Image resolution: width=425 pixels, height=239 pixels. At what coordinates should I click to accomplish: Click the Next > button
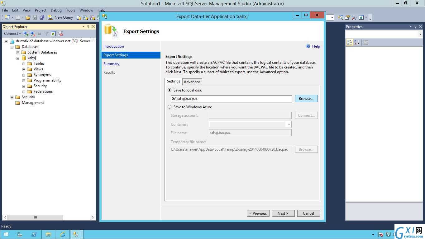click(x=283, y=213)
